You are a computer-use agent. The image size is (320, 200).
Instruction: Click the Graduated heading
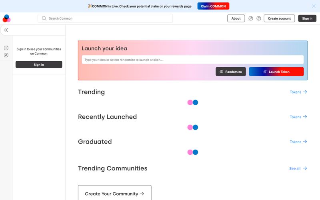click(x=95, y=142)
